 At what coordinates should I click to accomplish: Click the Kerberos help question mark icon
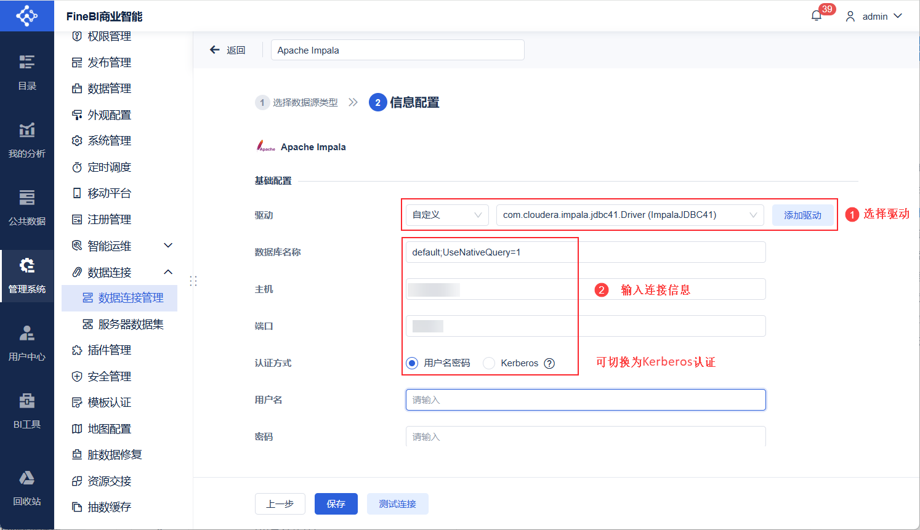(x=549, y=363)
